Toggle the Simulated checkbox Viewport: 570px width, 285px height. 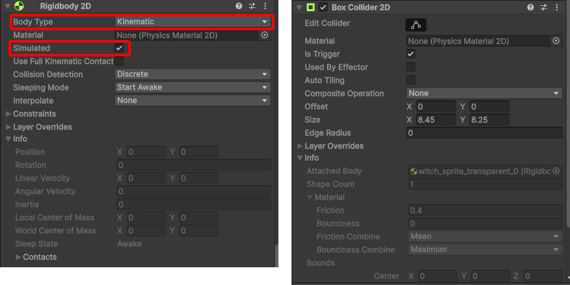tap(119, 48)
